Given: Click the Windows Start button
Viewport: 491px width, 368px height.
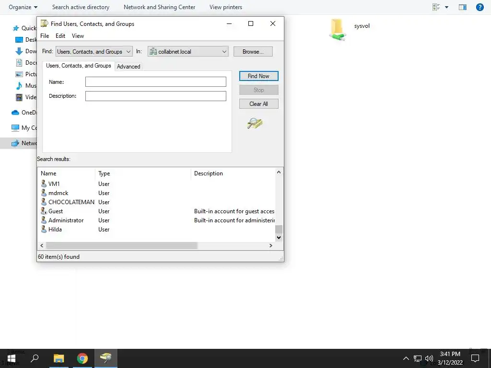Looking at the screenshot, I should click(x=12, y=358).
